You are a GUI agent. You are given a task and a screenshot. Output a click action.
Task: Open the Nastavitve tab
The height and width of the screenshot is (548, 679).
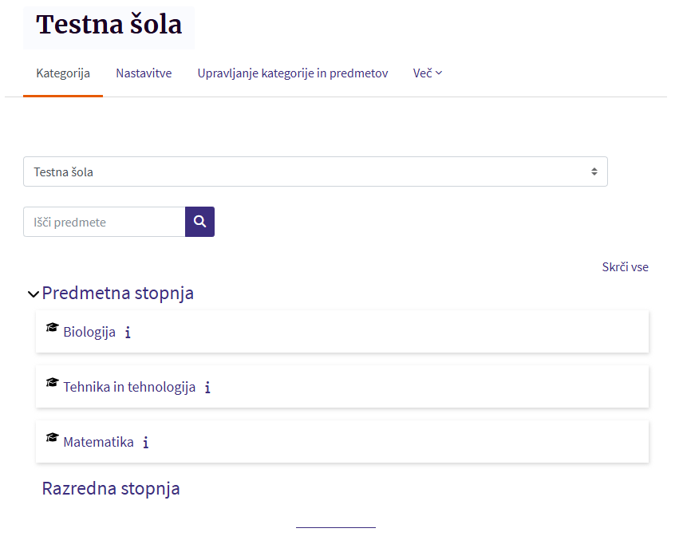click(144, 73)
